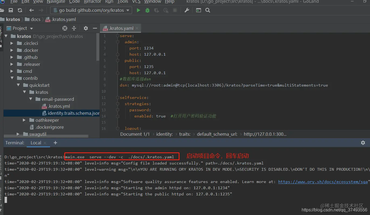Click the terminal input cursor line
This screenshot has width=370, height=215.
pyautogui.click(x=6, y=200)
